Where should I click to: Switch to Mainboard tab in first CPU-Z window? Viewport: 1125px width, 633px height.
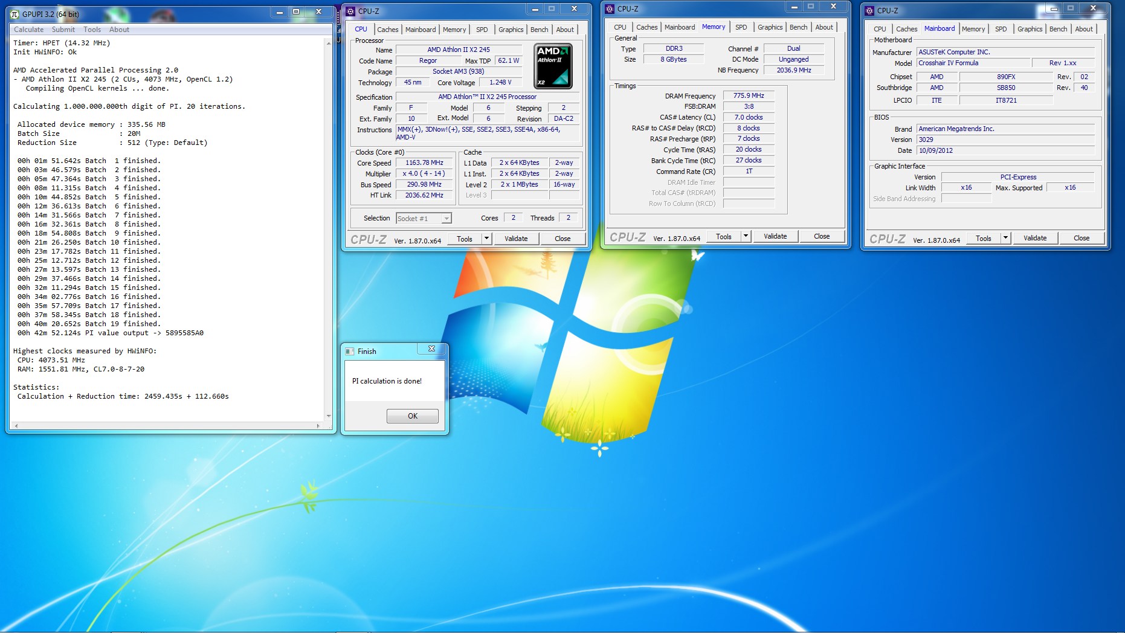click(421, 30)
